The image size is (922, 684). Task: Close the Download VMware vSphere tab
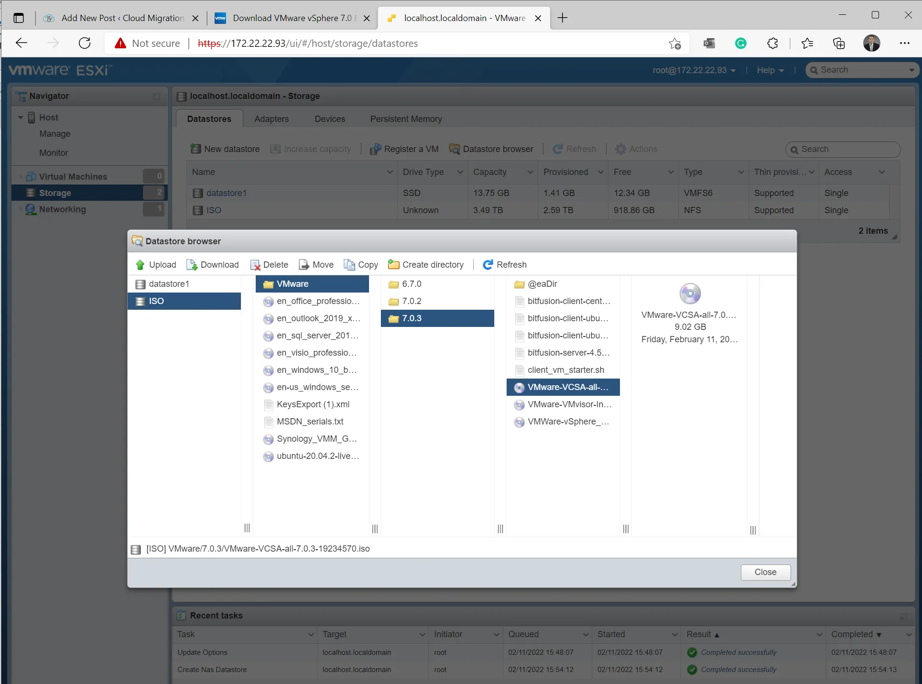[x=367, y=18]
